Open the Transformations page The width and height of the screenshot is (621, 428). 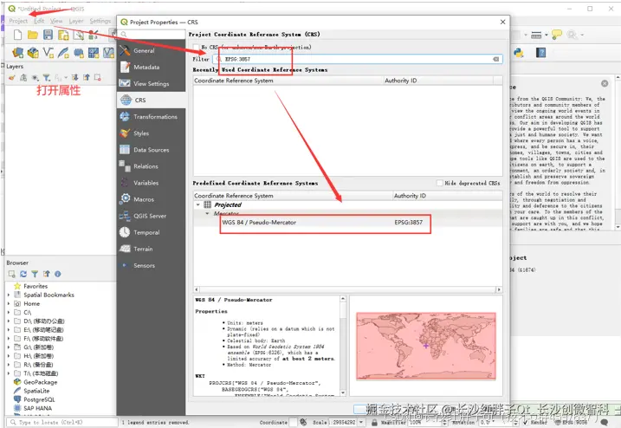click(x=151, y=117)
